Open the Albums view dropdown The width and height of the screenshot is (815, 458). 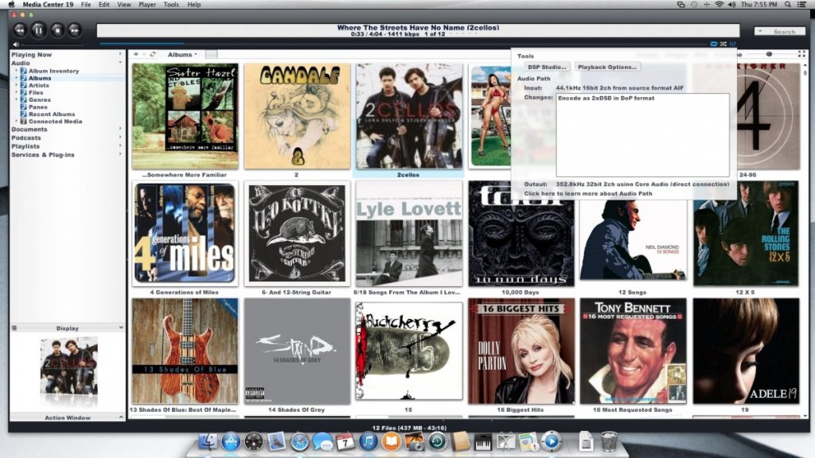click(182, 55)
